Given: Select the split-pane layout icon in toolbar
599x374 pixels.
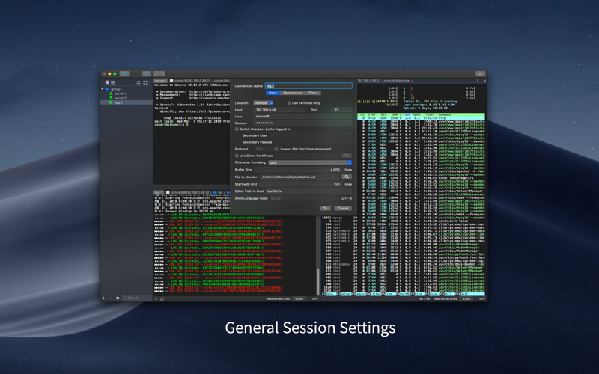Looking at the screenshot, I should pyautogui.click(x=146, y=73).
